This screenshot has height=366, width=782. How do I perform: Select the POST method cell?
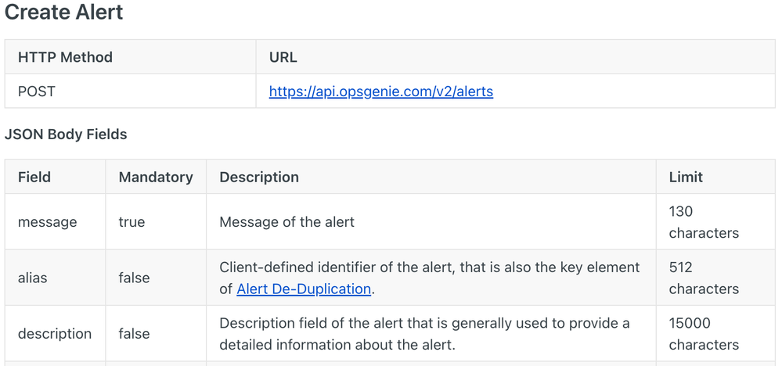[x=130, y=91]
